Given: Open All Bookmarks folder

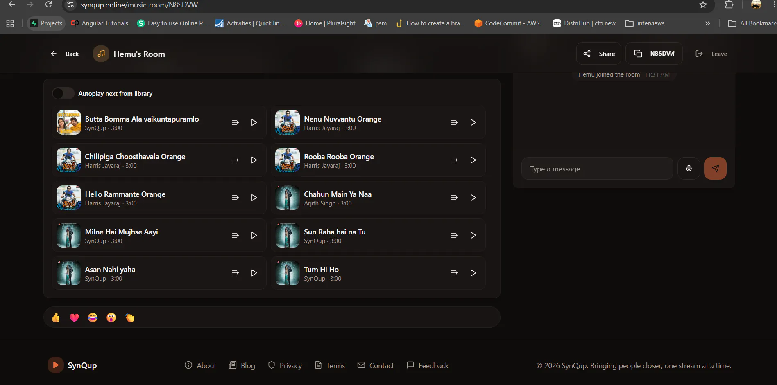Looking at the screenshot, I should 752,23.
